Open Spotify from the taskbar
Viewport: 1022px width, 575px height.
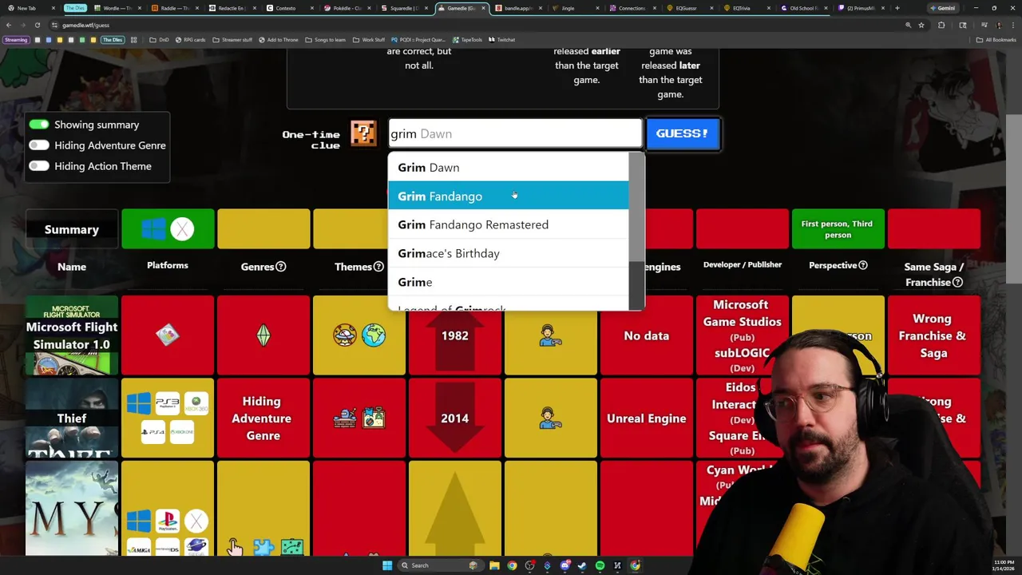(x=600, y=565)
